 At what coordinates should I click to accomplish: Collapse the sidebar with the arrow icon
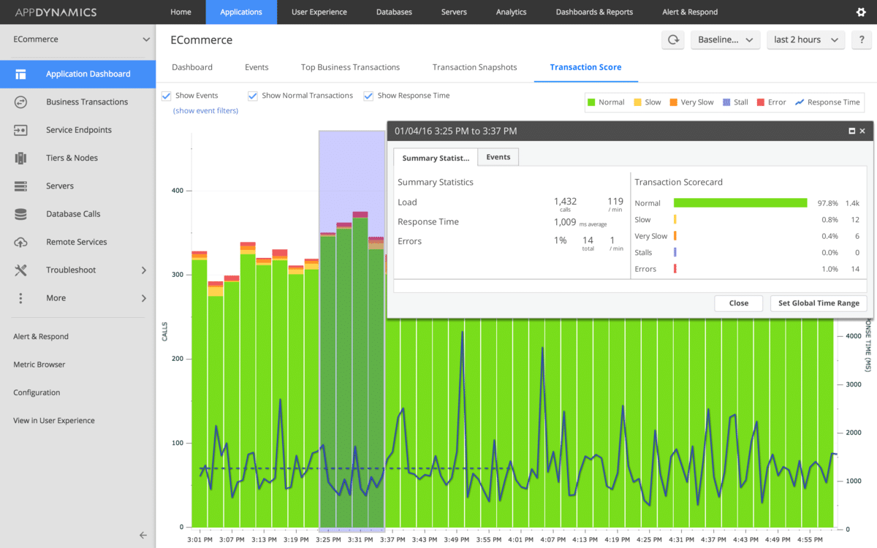pos(143,535)
